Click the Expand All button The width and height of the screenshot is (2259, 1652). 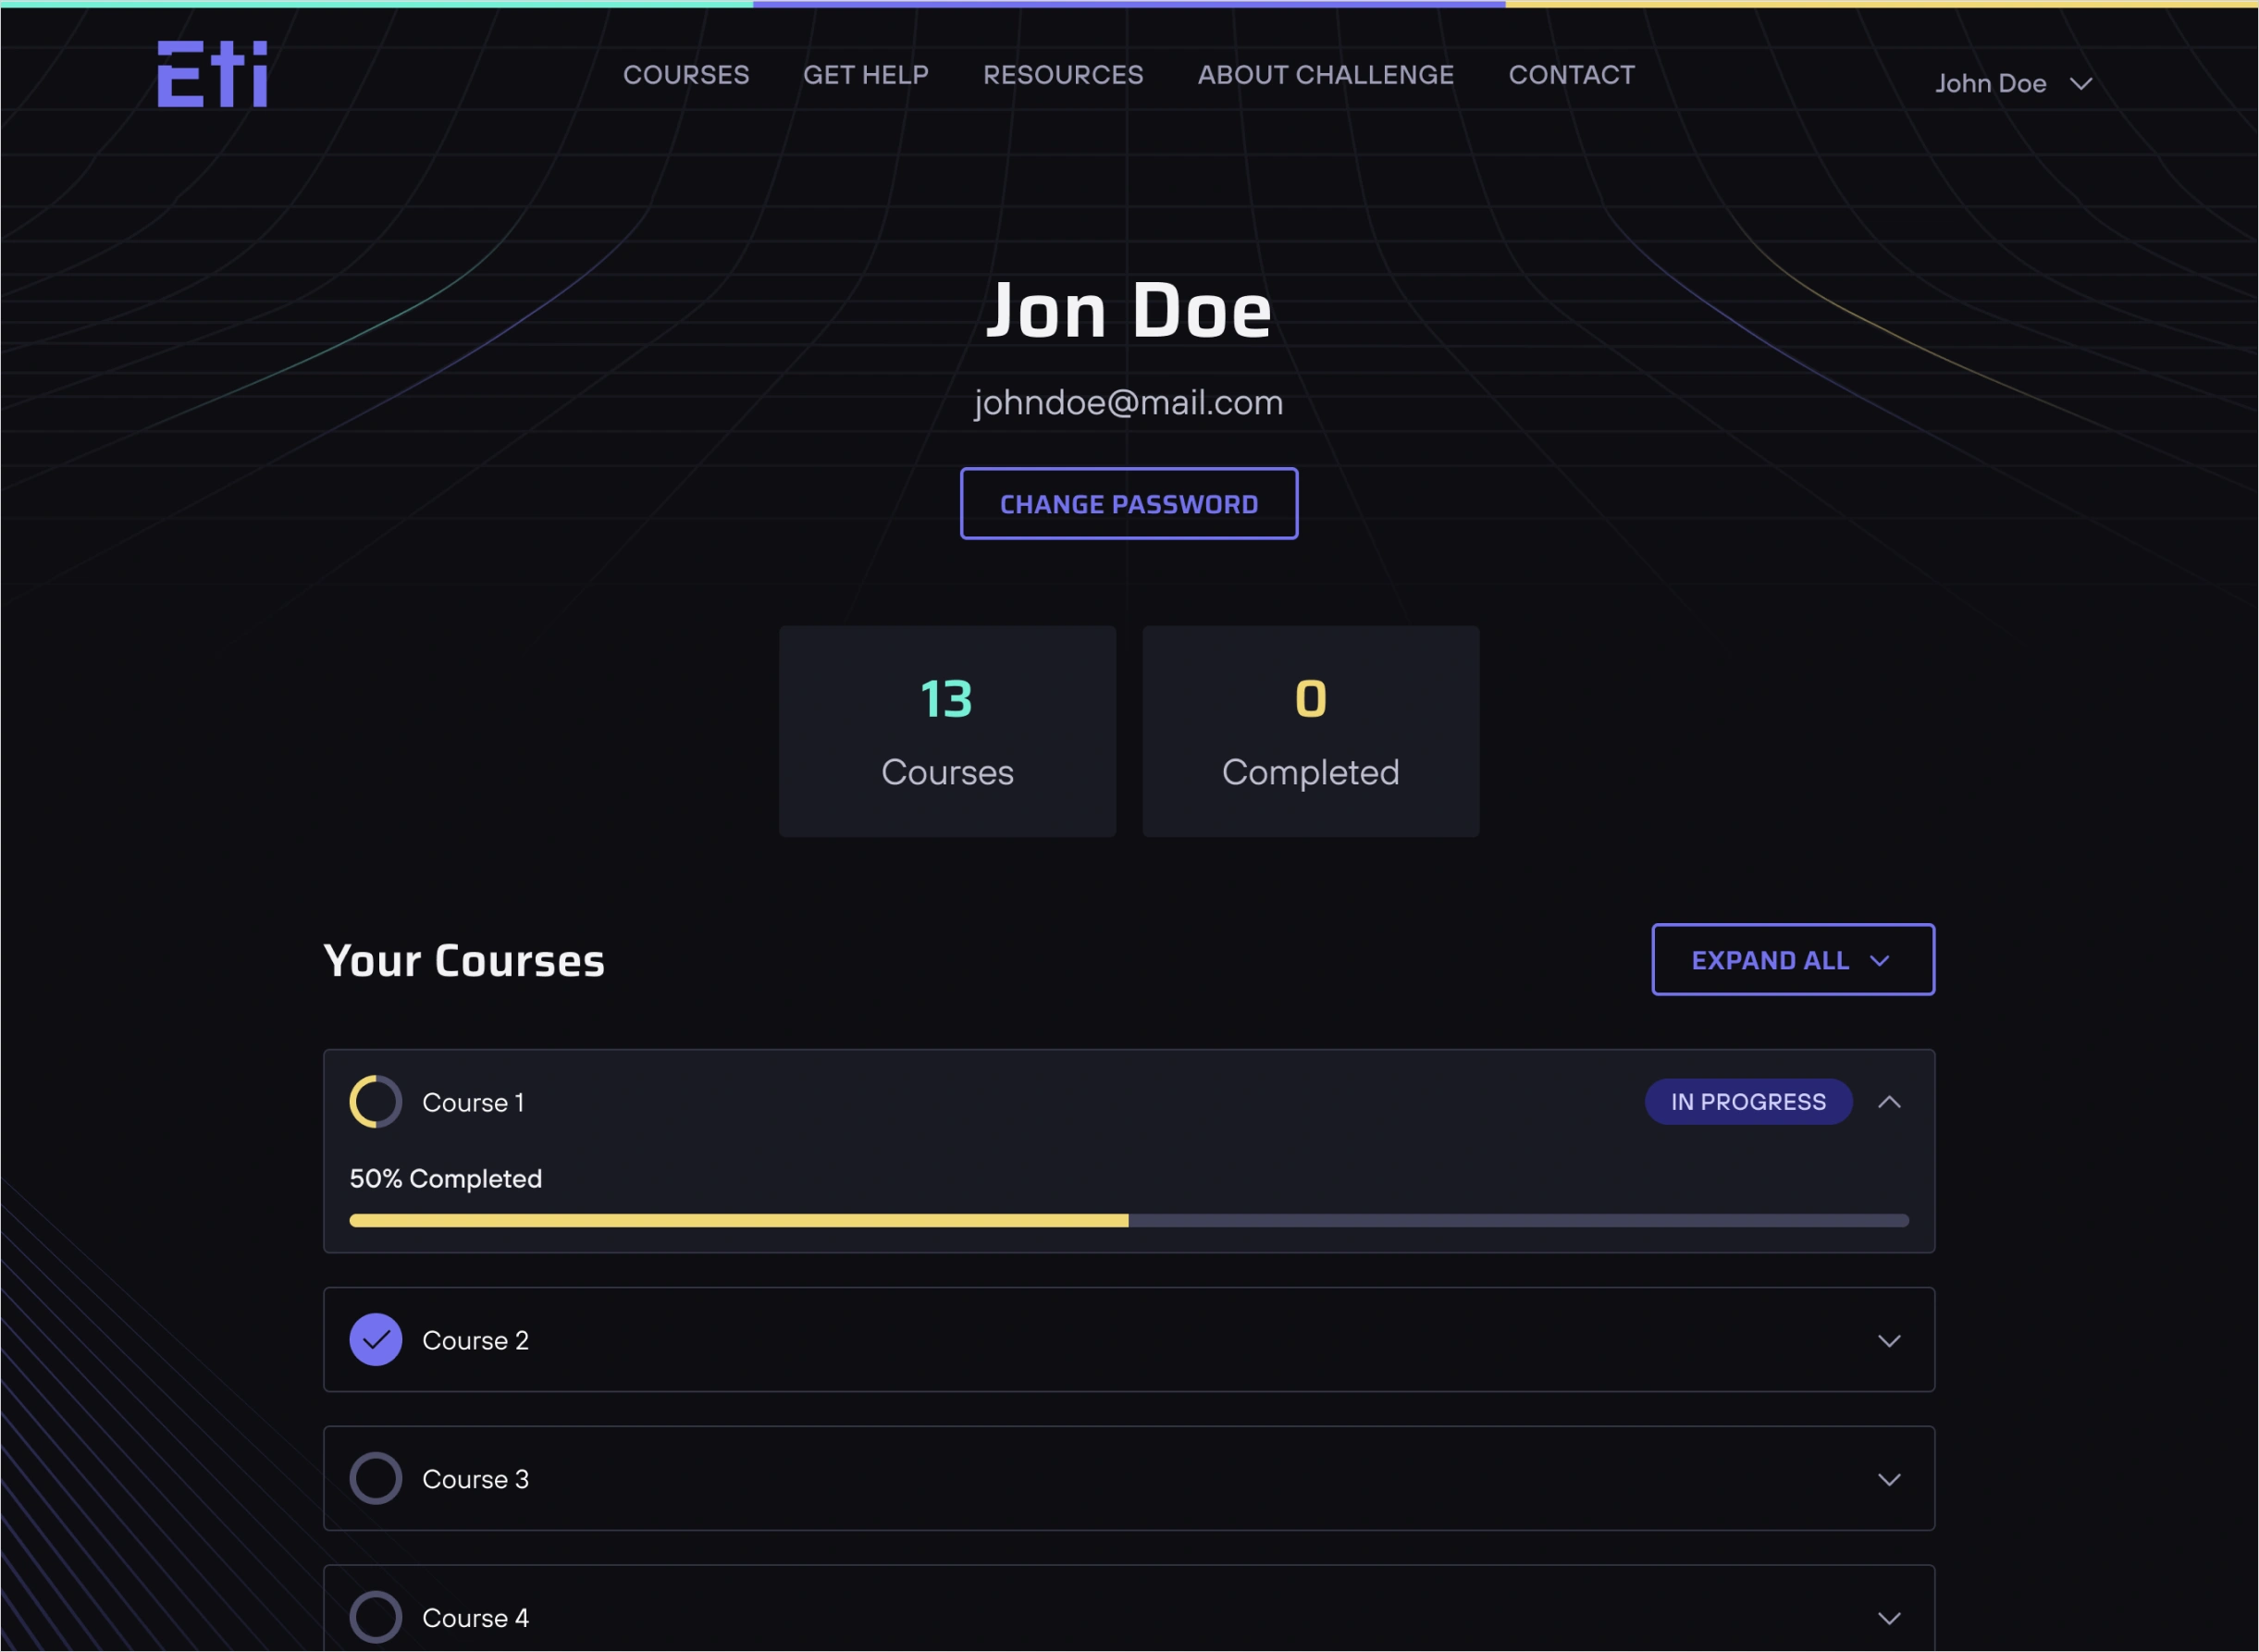click(x=1792, y=960)
